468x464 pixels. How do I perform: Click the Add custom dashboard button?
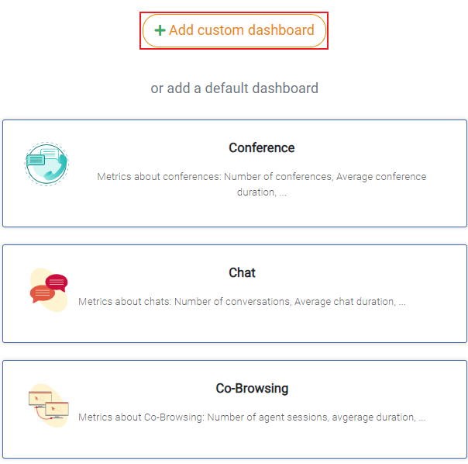click(234, 30)
